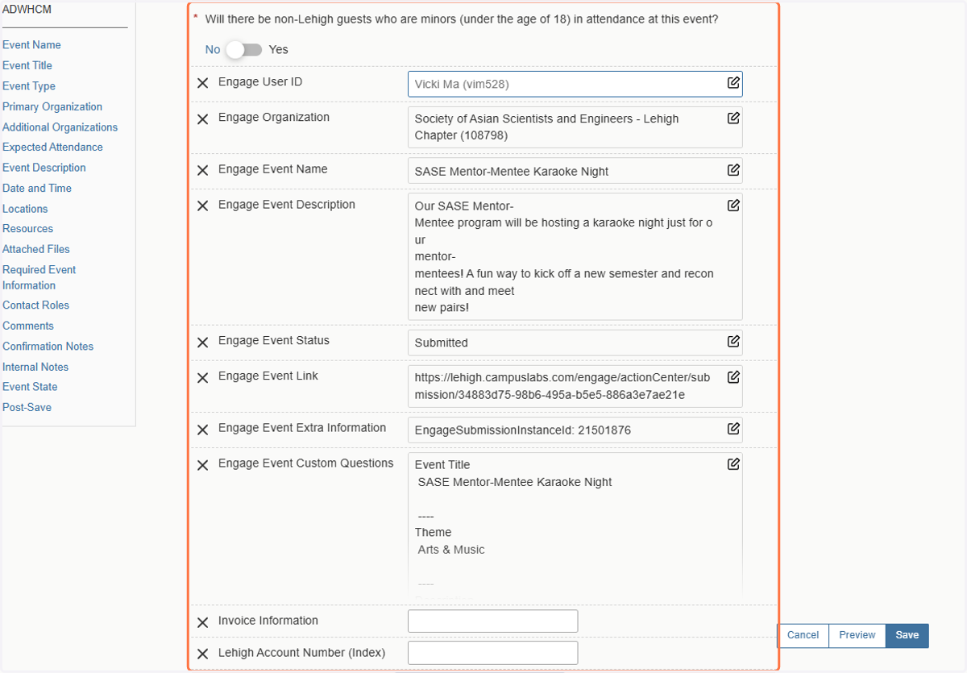Remove the Engage Organization field
The width and height of the screenshot is (967, 673).
click(x=203, y=119)
